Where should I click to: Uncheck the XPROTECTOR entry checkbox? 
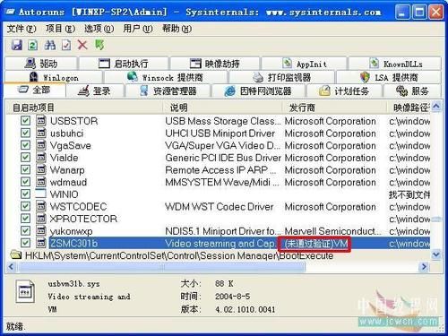[25, 219]
